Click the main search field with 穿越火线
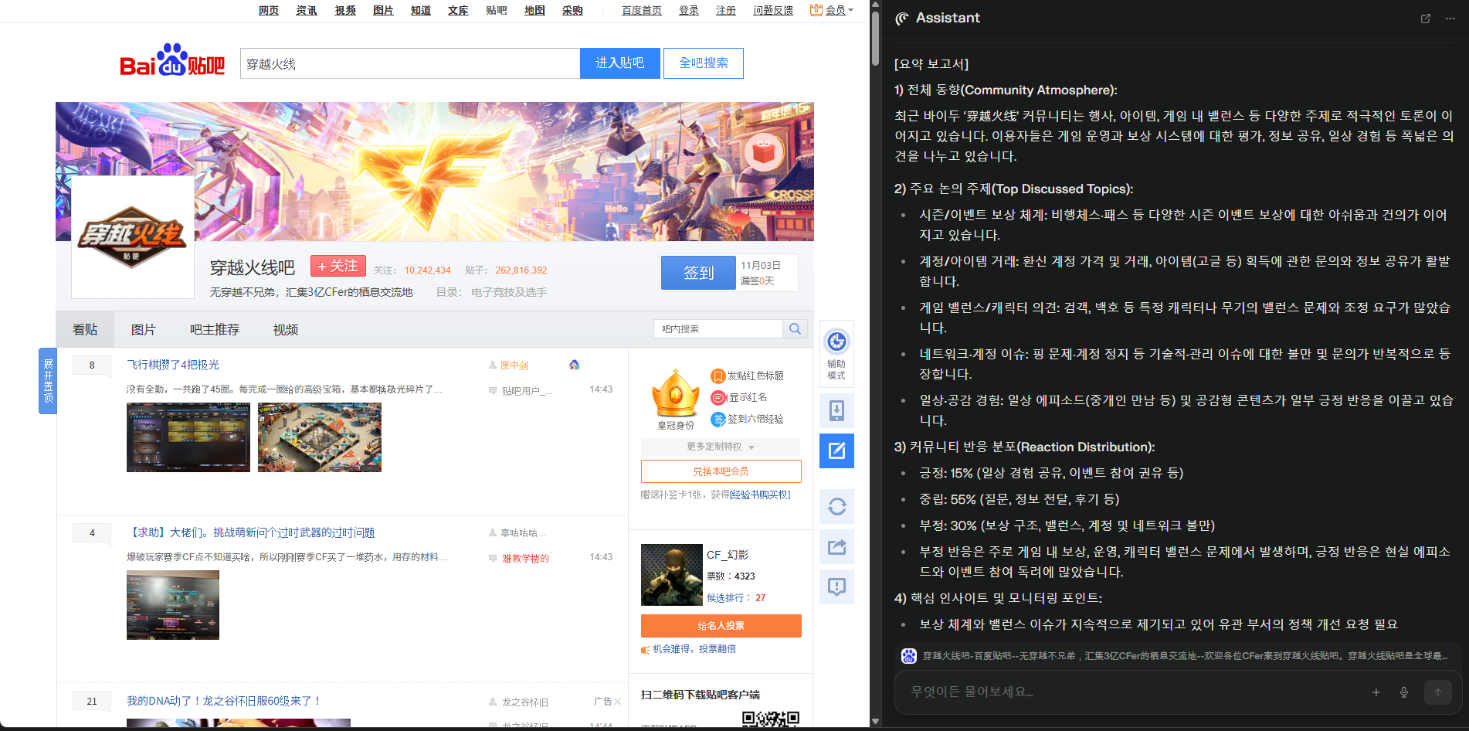Viewport: 1469px width, 731px height. (x=410, y=63)
